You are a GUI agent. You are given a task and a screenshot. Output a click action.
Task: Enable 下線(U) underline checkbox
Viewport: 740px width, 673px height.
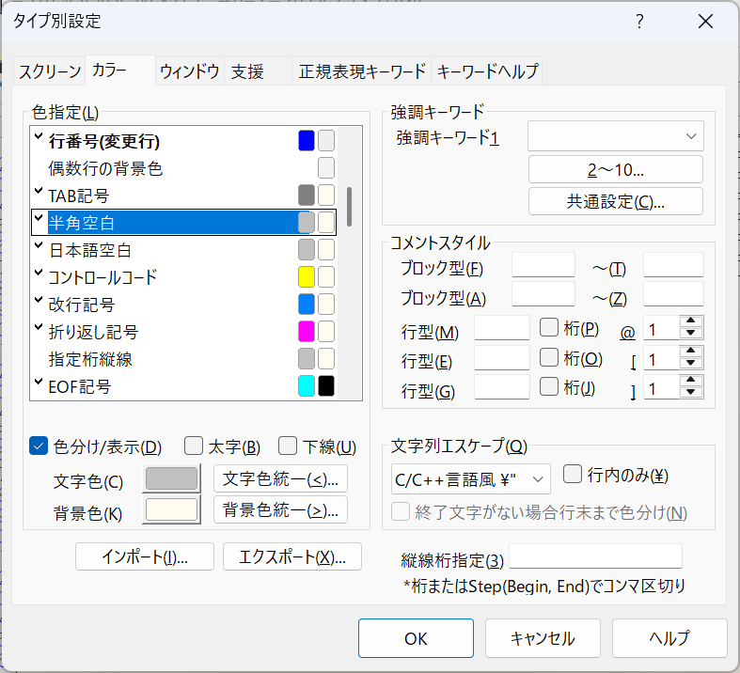[x=288, y=446]
